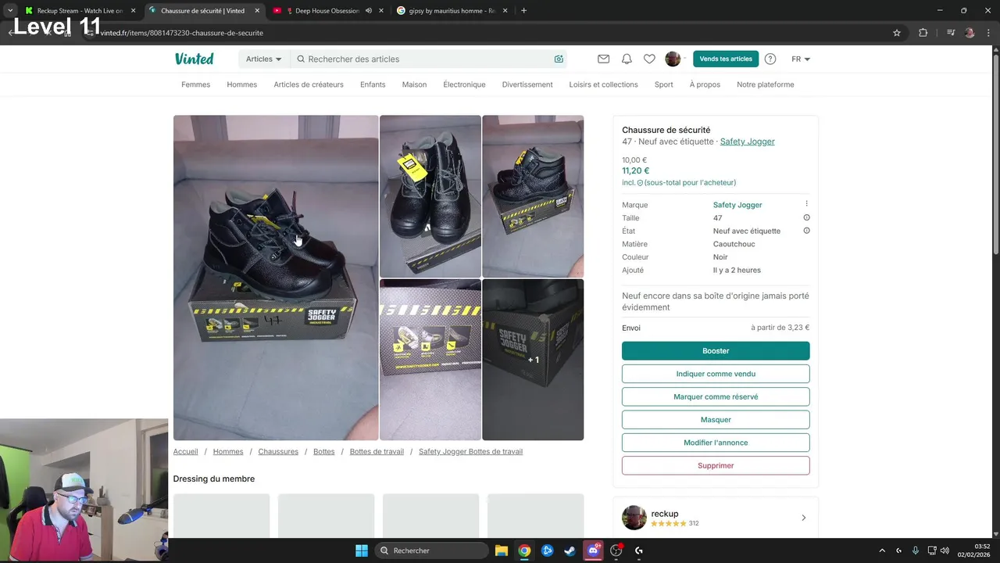This screenshot has height=563, width=1000.
Task: Open the Enfants category menu
Action: pyautogui.click(x=373, y=84)
